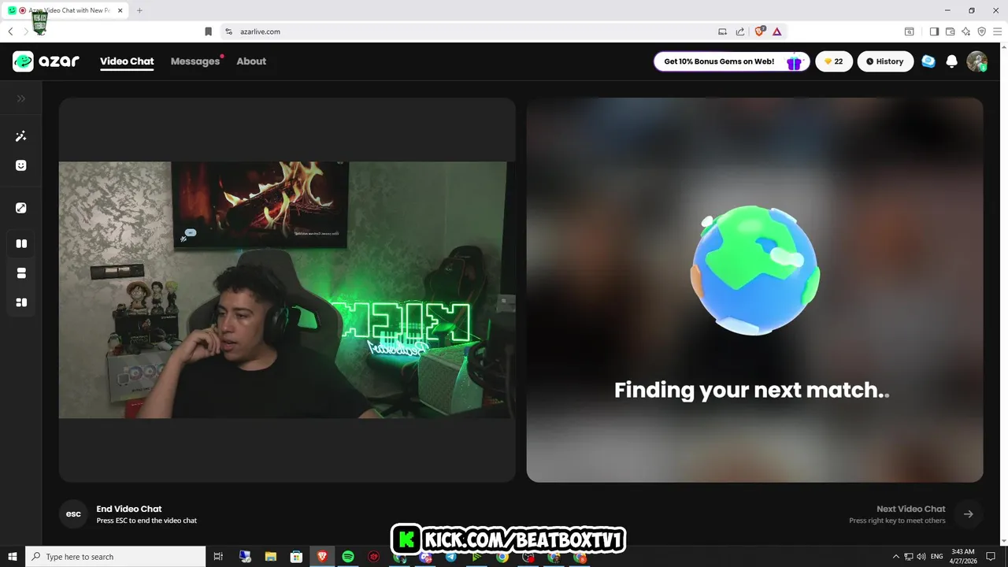Open the Messages tab

pyautogui.click(x=195, y=61)
